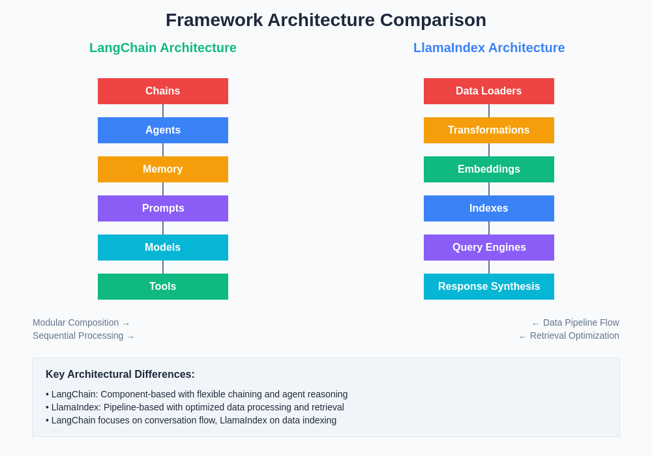The height and width of the screenshot is (456, 652).
Task: Click the arrow after Modular Composition
Action: [126, 324]
